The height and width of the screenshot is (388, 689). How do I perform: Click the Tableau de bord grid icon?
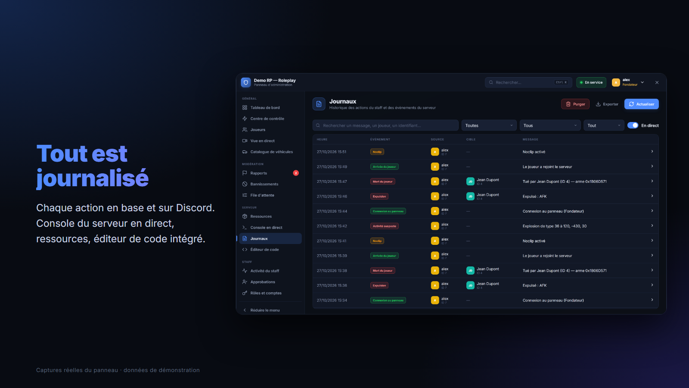point(245,108)
